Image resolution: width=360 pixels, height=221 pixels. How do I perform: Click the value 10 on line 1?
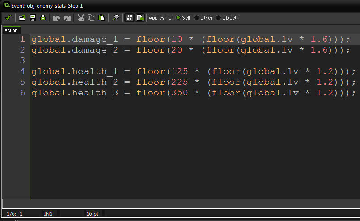pos(177,39)
